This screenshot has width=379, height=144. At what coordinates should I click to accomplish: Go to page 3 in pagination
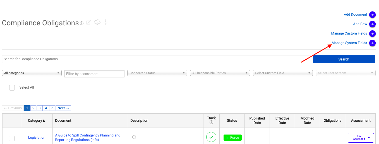[x=40, y=108]
